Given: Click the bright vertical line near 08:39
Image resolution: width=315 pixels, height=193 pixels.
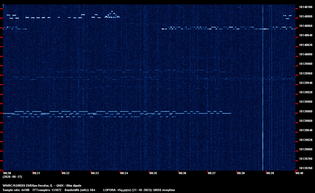Looking at the screenshot, I should click(263, 88).
